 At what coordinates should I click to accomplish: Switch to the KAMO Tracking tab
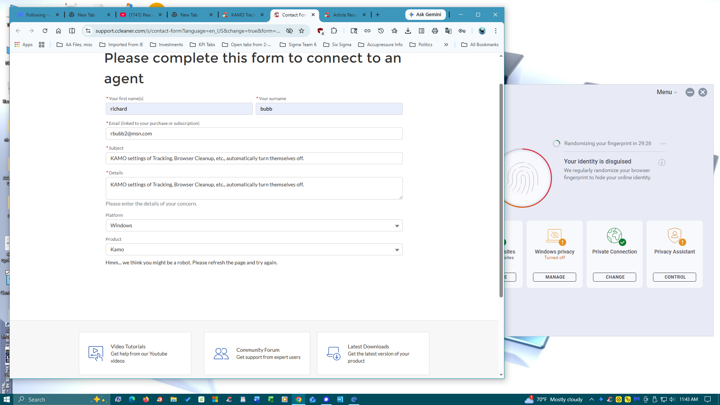[243, 15]
